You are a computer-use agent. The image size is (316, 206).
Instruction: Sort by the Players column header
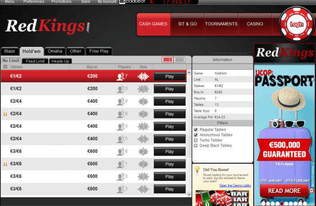pyautogui.click(x=125, y=67)
